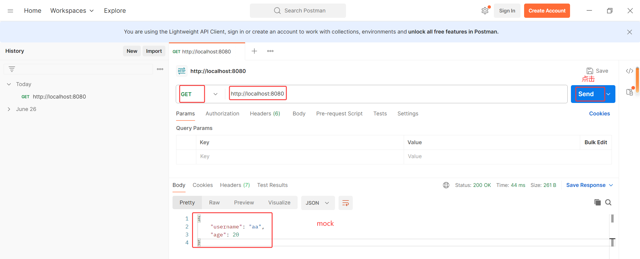Open the request Settings tab

coord(408,114)
